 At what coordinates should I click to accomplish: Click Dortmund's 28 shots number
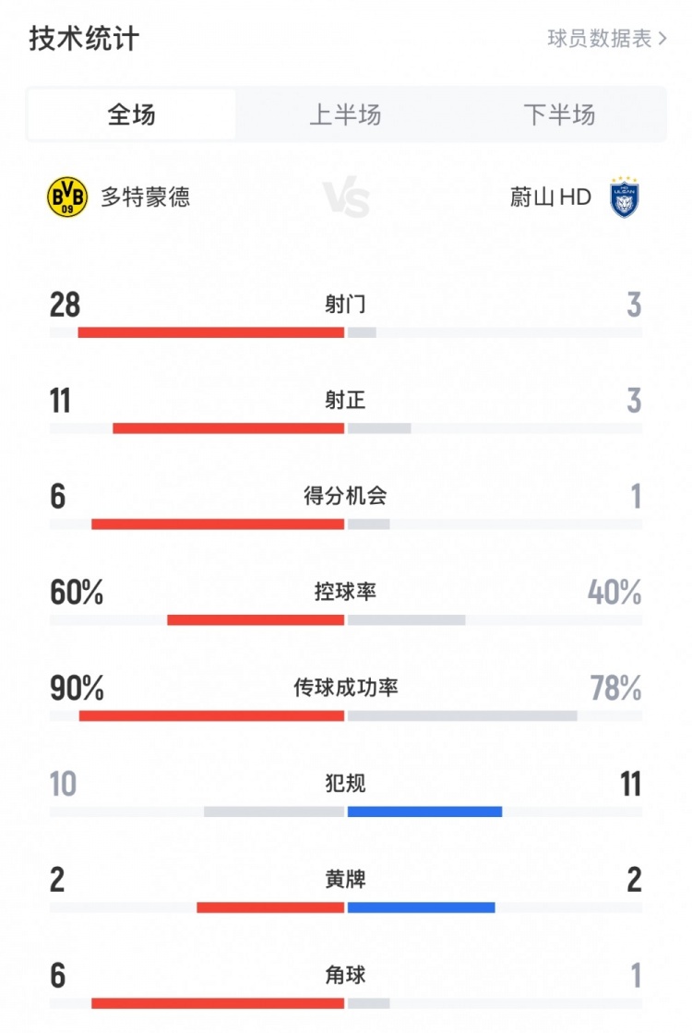[66, 305]
